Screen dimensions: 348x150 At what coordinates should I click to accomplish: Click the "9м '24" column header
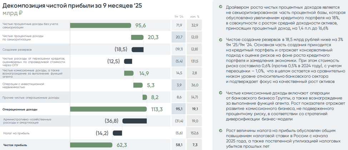click(x=179, y=17)
